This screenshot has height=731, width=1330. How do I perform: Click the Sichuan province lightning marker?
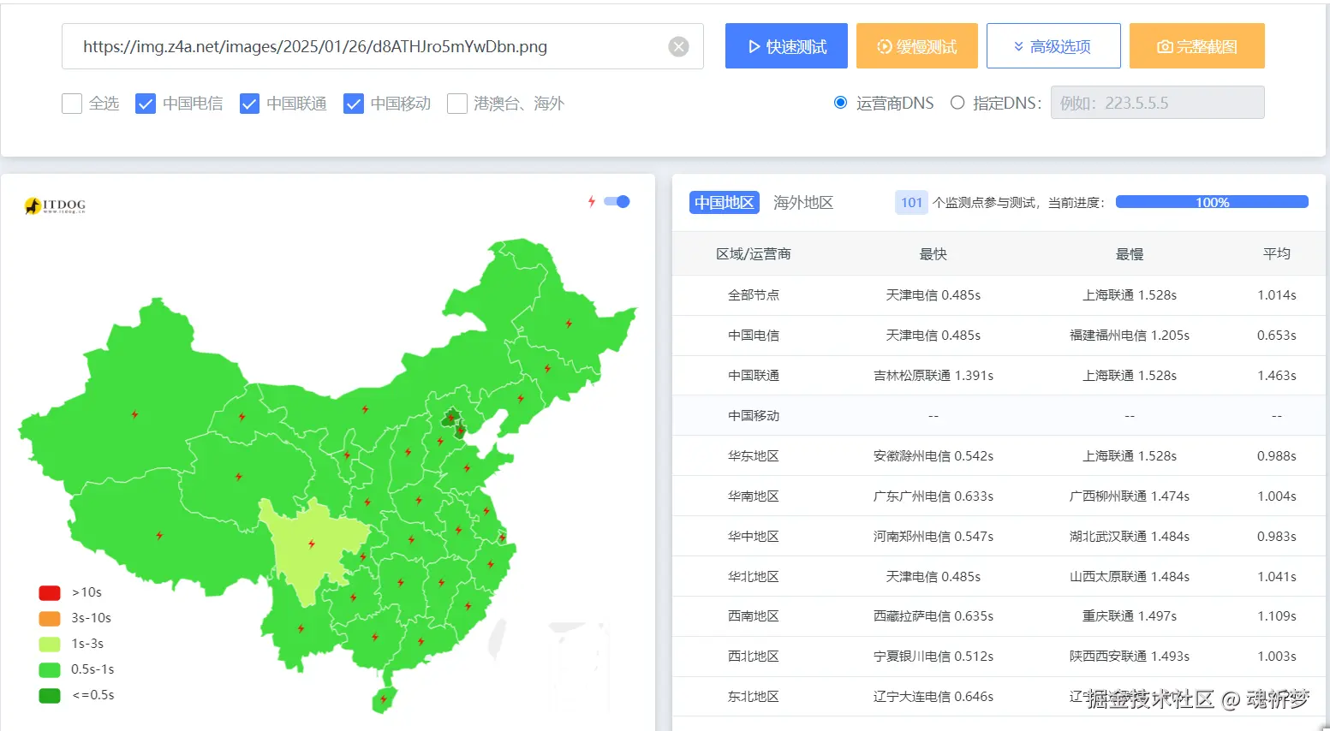tap(312, 544)
